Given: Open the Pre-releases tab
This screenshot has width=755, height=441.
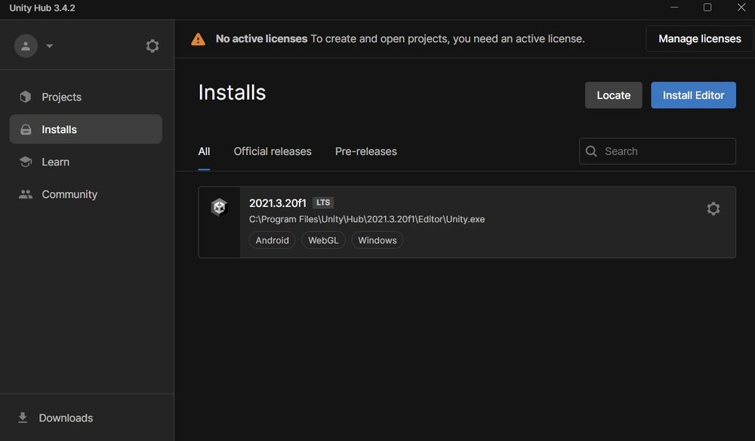Looking at the screenshot, I should point(365,151).
